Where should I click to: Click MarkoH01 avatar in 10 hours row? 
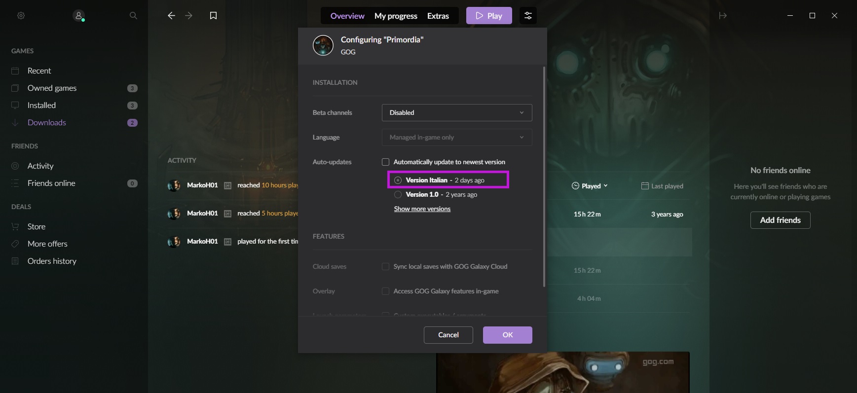click(174, 185)
